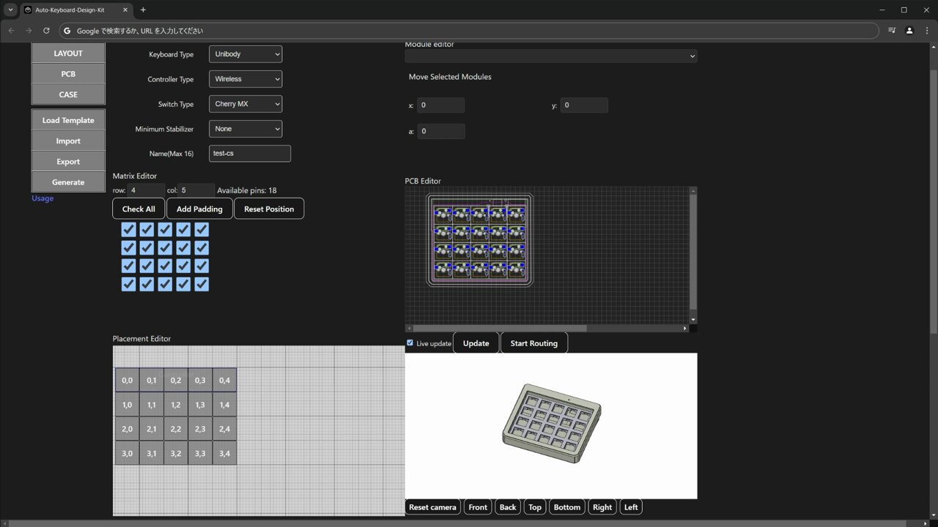Click Load Template in sidebar
The height and width of the screenshot is (527, 938).
(x=68, y=120)
